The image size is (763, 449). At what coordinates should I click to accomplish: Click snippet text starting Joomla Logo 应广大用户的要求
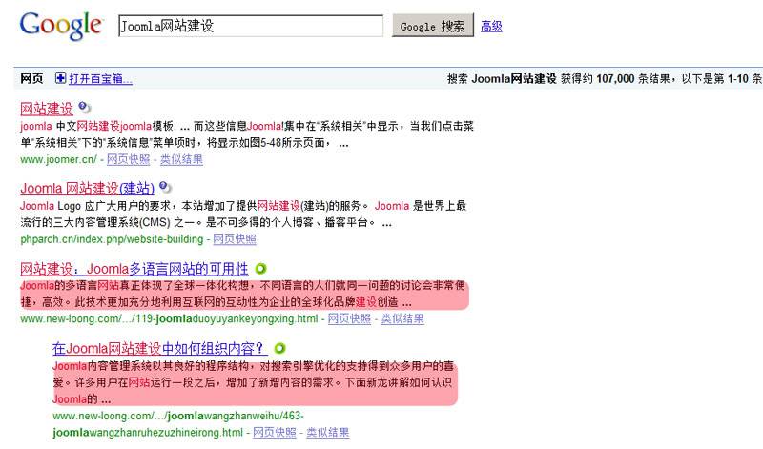tap(243, 214)
